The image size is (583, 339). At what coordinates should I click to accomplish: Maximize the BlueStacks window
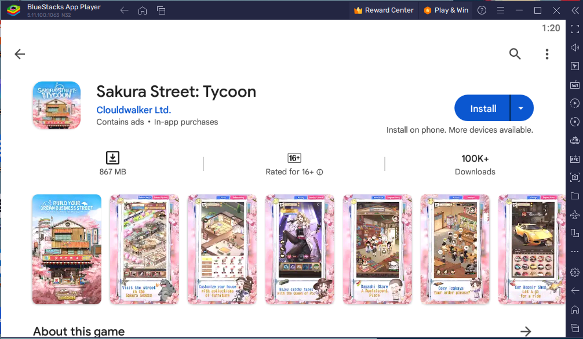538,10
